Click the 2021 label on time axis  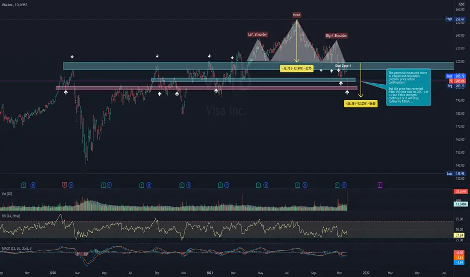[x=210, y=273]
